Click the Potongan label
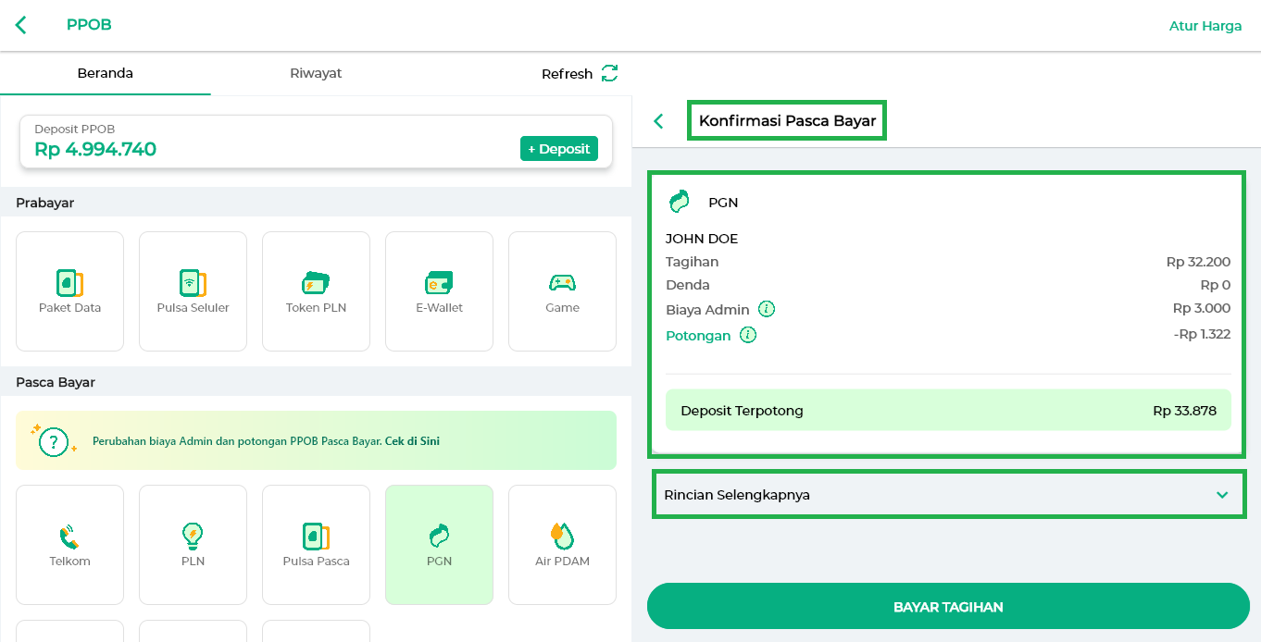The height and width of the screenshot is (642, 1261). pyautogui.click(x=698, y=336)
